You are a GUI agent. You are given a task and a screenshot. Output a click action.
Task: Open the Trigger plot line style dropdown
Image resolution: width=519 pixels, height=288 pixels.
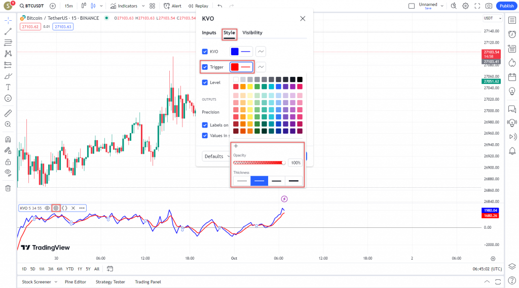(261, 67)
